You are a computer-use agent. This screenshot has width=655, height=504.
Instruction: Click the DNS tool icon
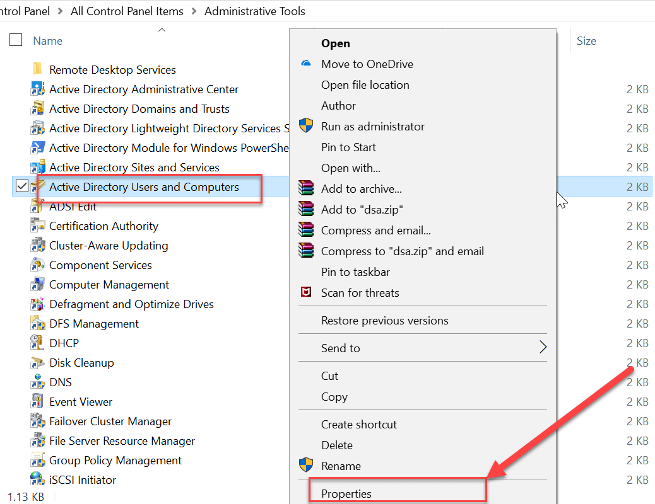[x=37, y=382]
